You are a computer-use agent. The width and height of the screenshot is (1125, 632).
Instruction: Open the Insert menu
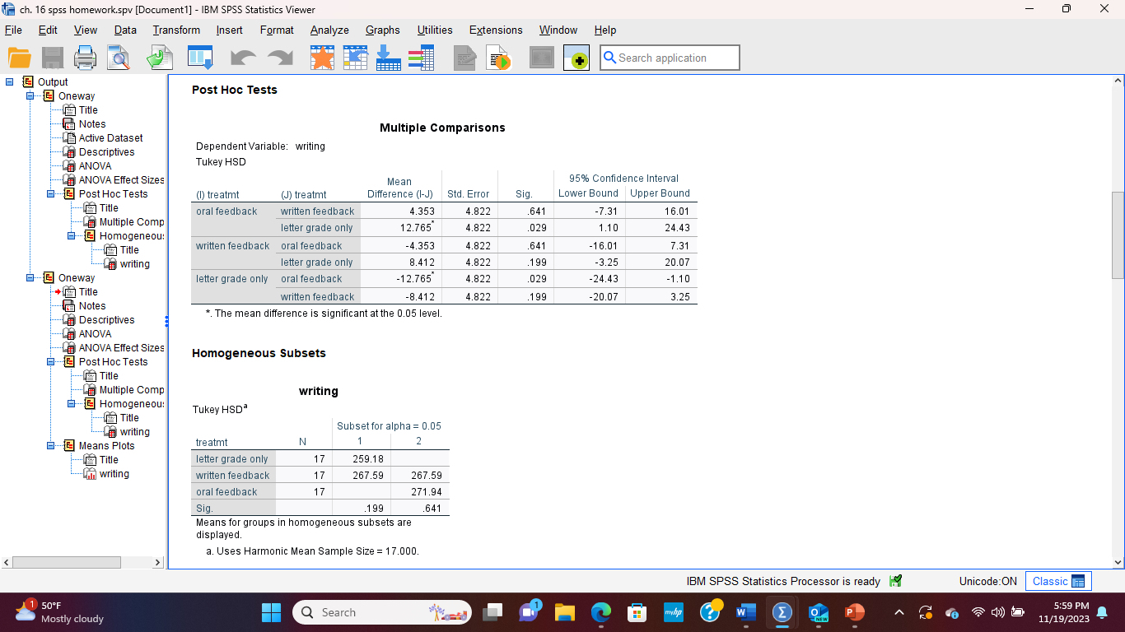pos(230,30)
